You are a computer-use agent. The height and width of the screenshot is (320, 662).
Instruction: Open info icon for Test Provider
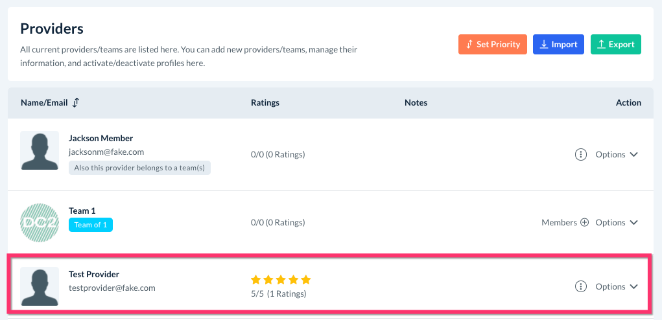tap(581, 286)
